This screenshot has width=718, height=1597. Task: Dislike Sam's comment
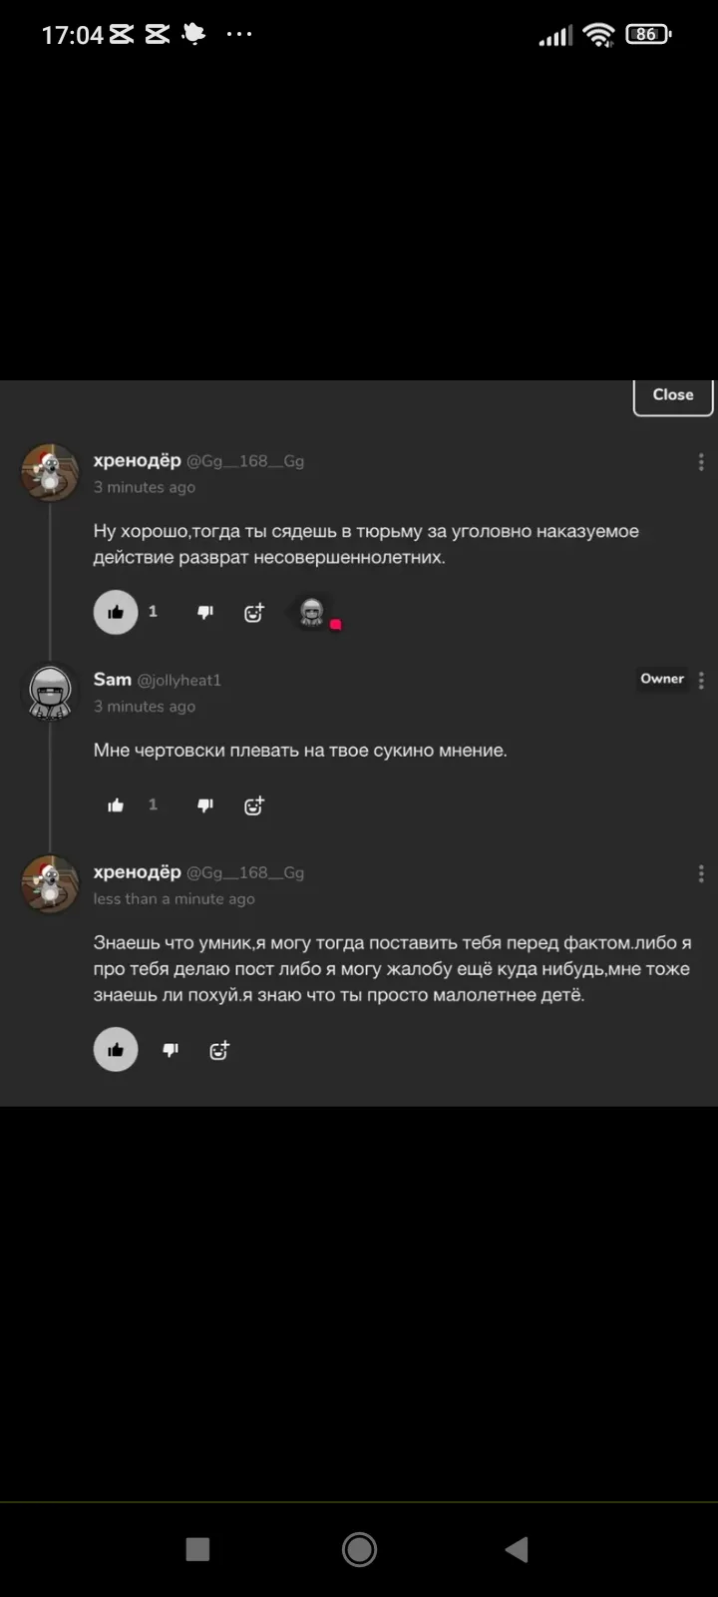point(205,805)
